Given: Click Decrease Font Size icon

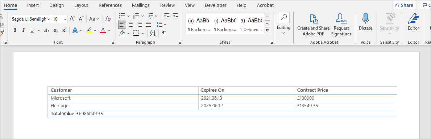Looking at the screenshot, I should (81, 19).
